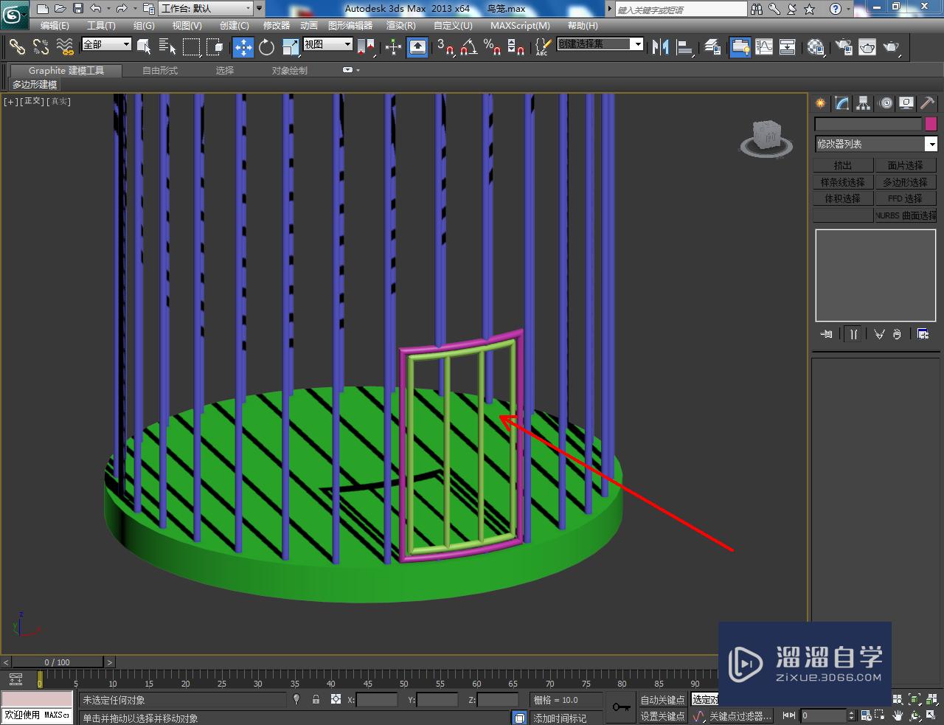Click the FFD 选择 modifier button

tap(906, 198)
